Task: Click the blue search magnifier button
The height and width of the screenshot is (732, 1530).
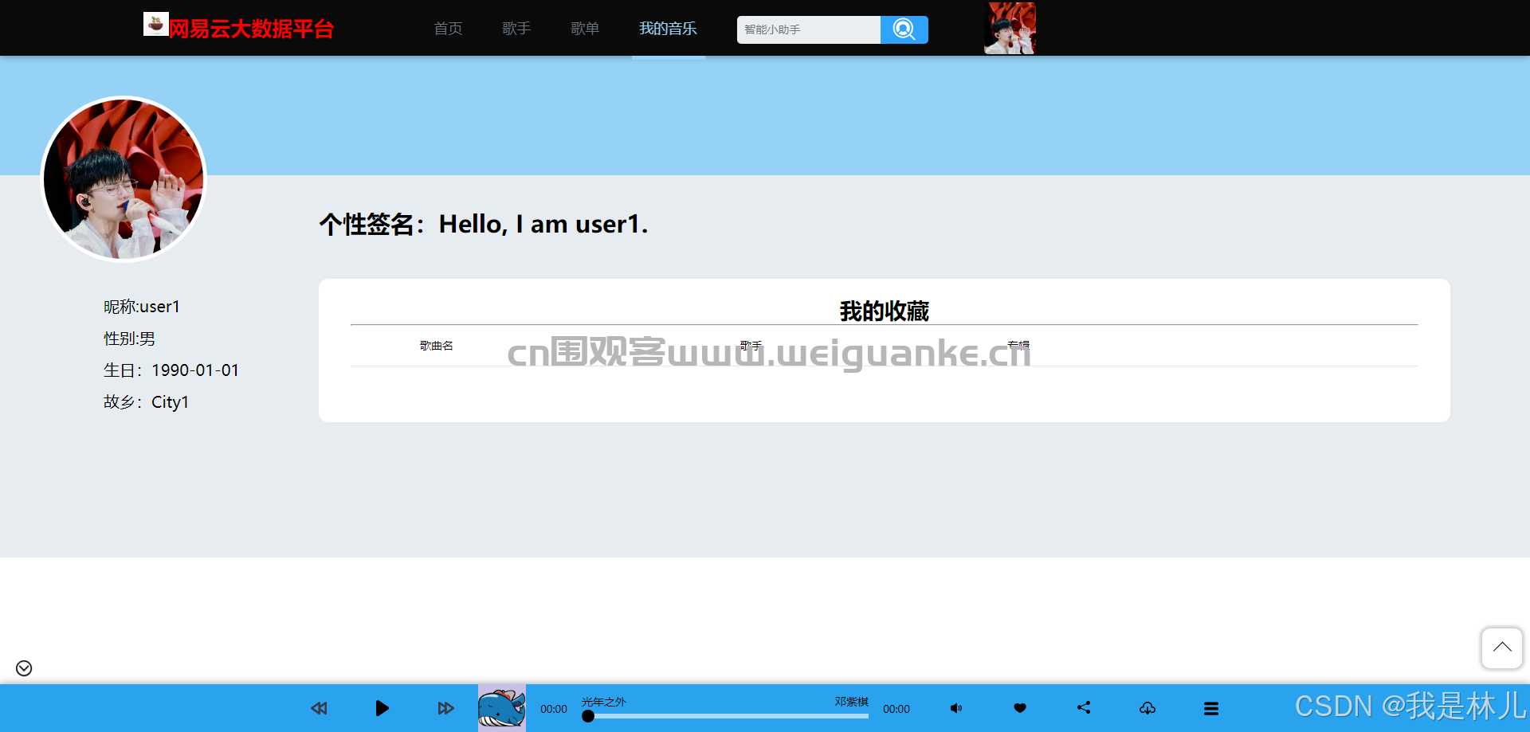Action: pyautogui.click(x=904, y=29)
